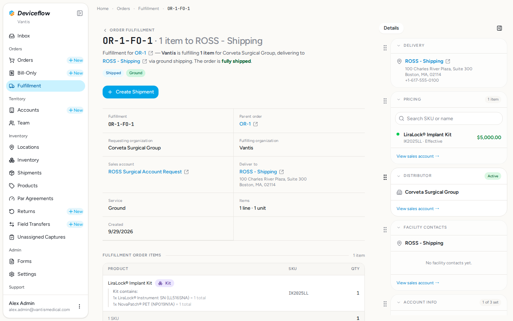Open external link icon beside ROSS Surgical Account Request
Image resolution: width=513 pixels, height=321 pixels.
click(186, 172)
